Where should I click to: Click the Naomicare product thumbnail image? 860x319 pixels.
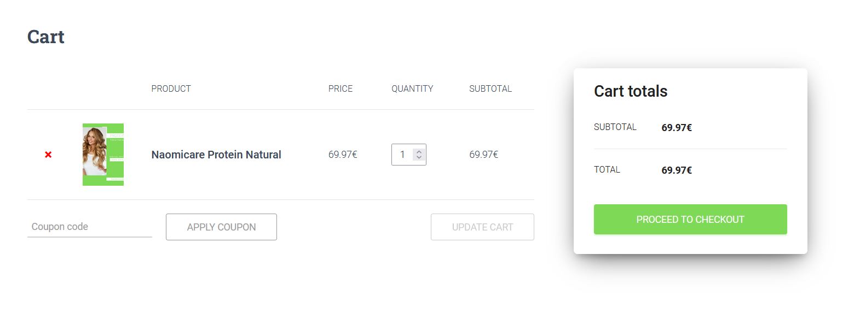point(103,155)
